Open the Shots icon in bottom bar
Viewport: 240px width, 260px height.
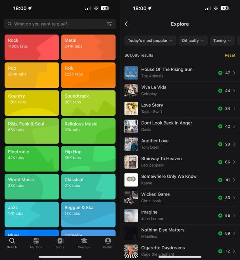click(60, 241)
